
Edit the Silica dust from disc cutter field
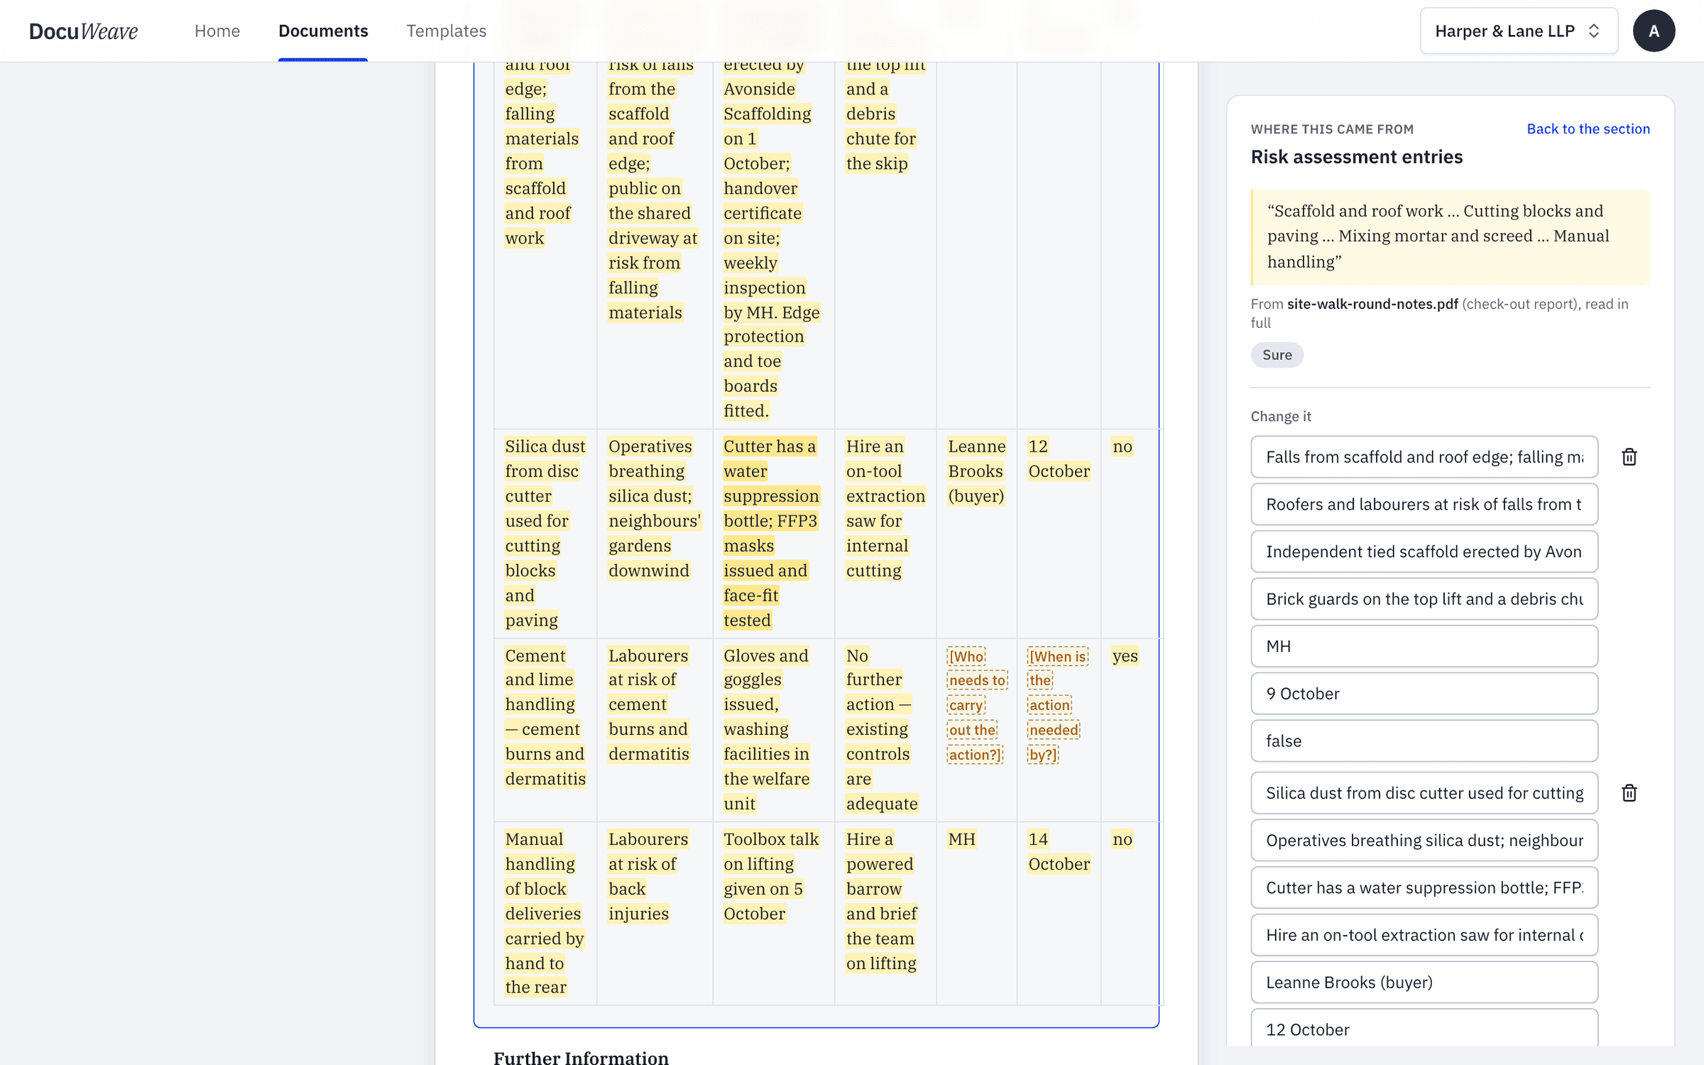point(1424,792)
